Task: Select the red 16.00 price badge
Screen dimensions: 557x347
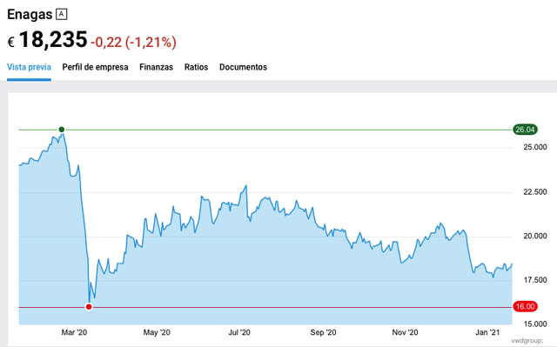Action: (x=525, y=306)
